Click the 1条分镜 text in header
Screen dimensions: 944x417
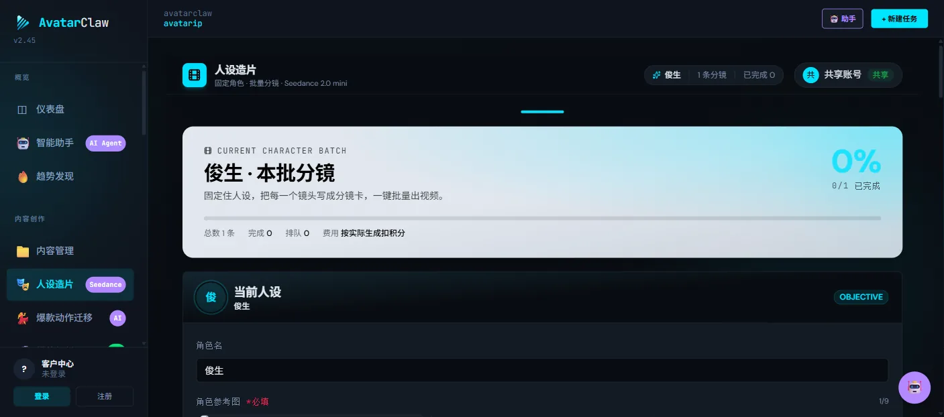pos(712,75)
